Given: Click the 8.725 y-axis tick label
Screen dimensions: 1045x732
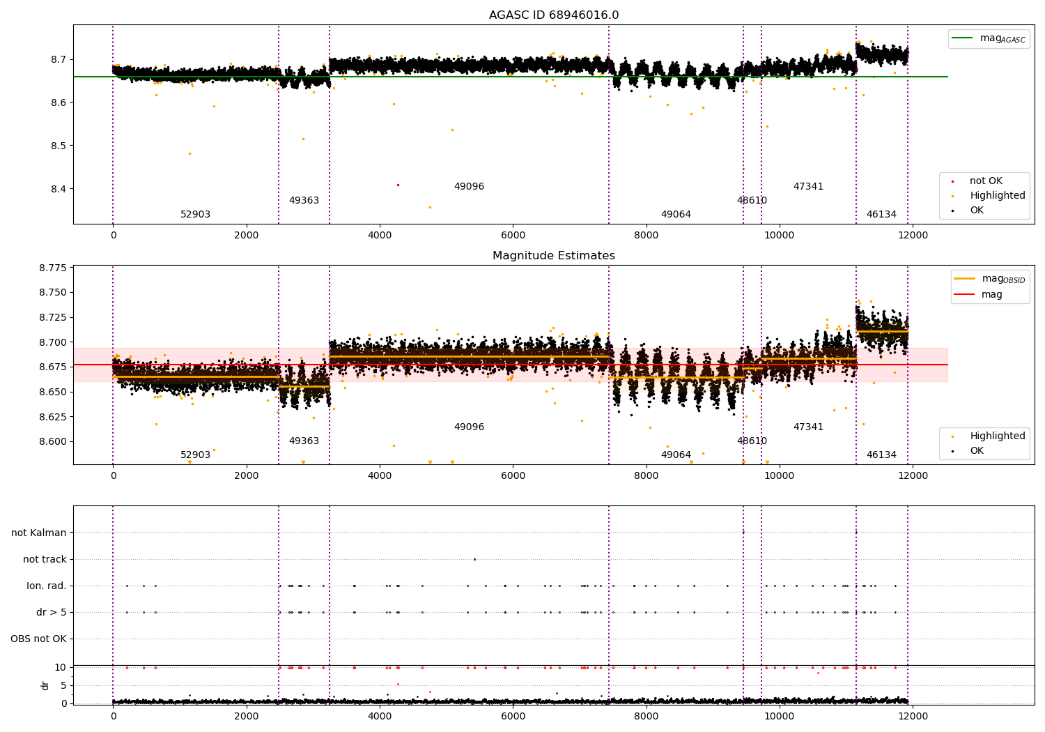Looking at the screenshot, I should 53,318.
